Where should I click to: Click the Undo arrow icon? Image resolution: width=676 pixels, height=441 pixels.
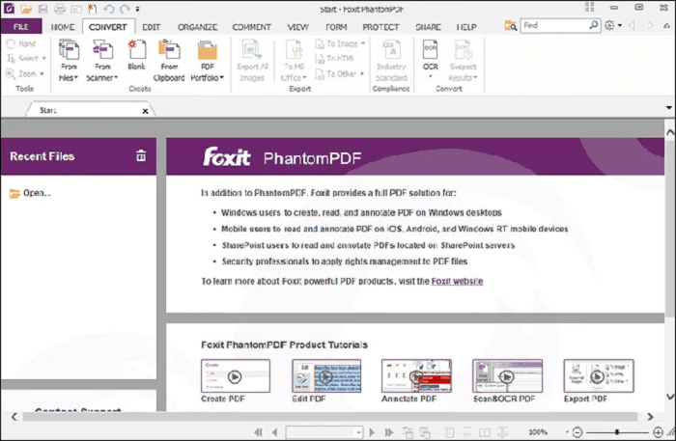pyautogui.click(x=108, y=9)
